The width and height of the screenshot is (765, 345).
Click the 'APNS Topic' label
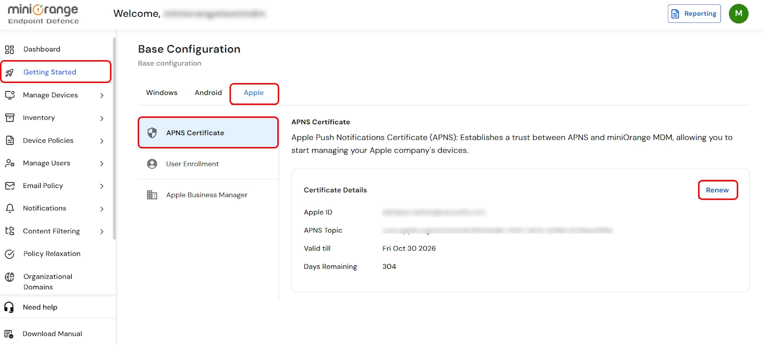click(x=323, y=230)
